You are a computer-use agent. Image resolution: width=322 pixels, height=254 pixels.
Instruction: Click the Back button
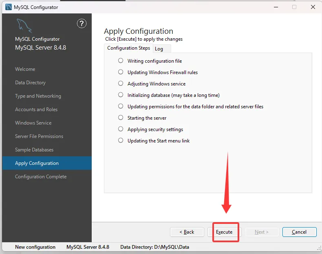[x=187, y=232]
